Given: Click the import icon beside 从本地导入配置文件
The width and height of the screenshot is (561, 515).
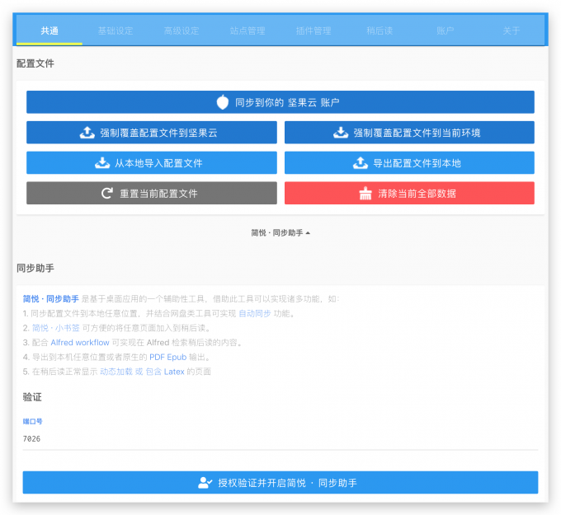Looking at the screenshot, I should tap(102, 163).
